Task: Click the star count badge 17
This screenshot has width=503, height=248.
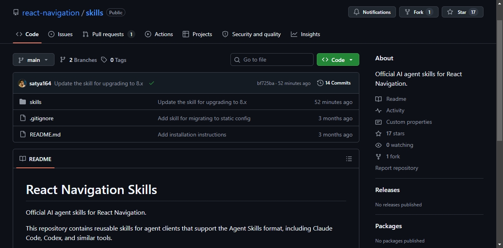Action: (473, 12)
